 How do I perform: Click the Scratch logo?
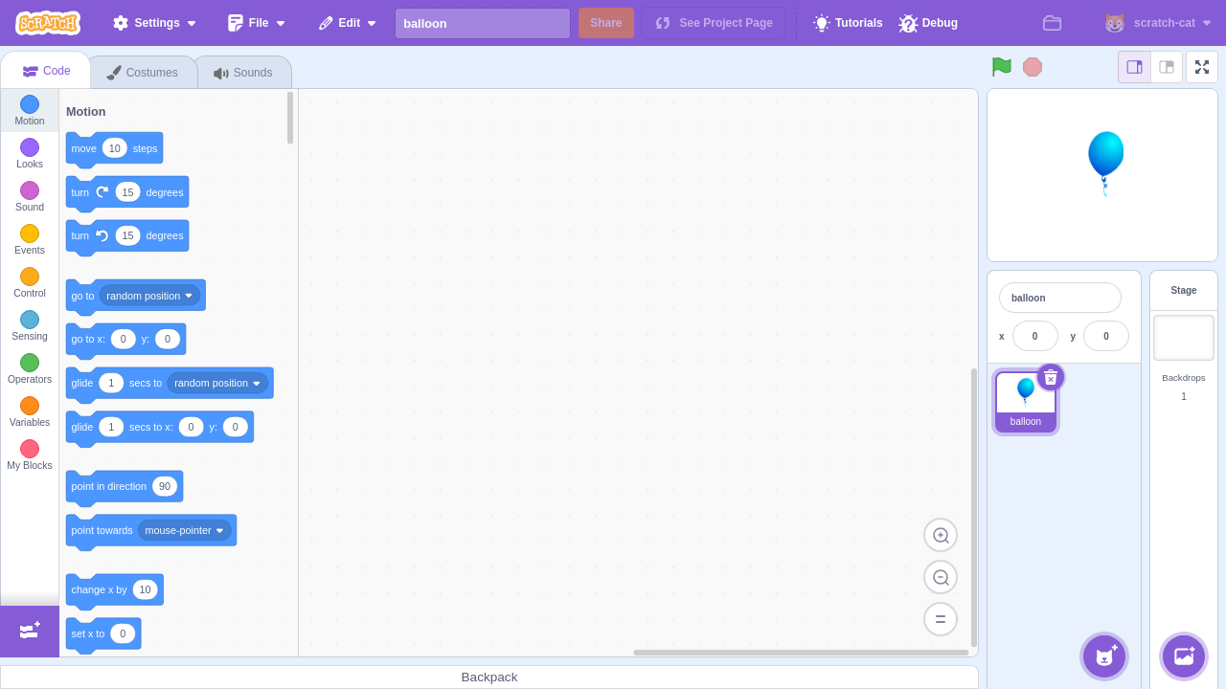click(x=48, y=22)
